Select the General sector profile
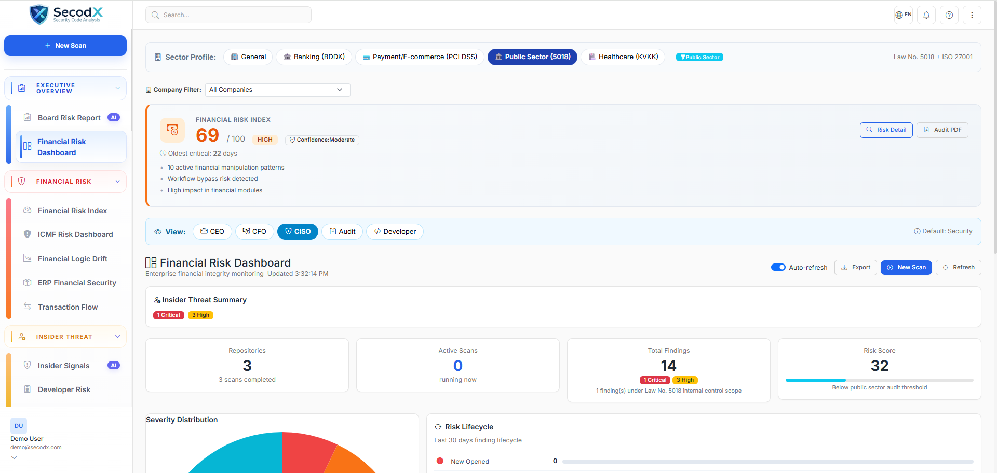 (x=248, y=57)
